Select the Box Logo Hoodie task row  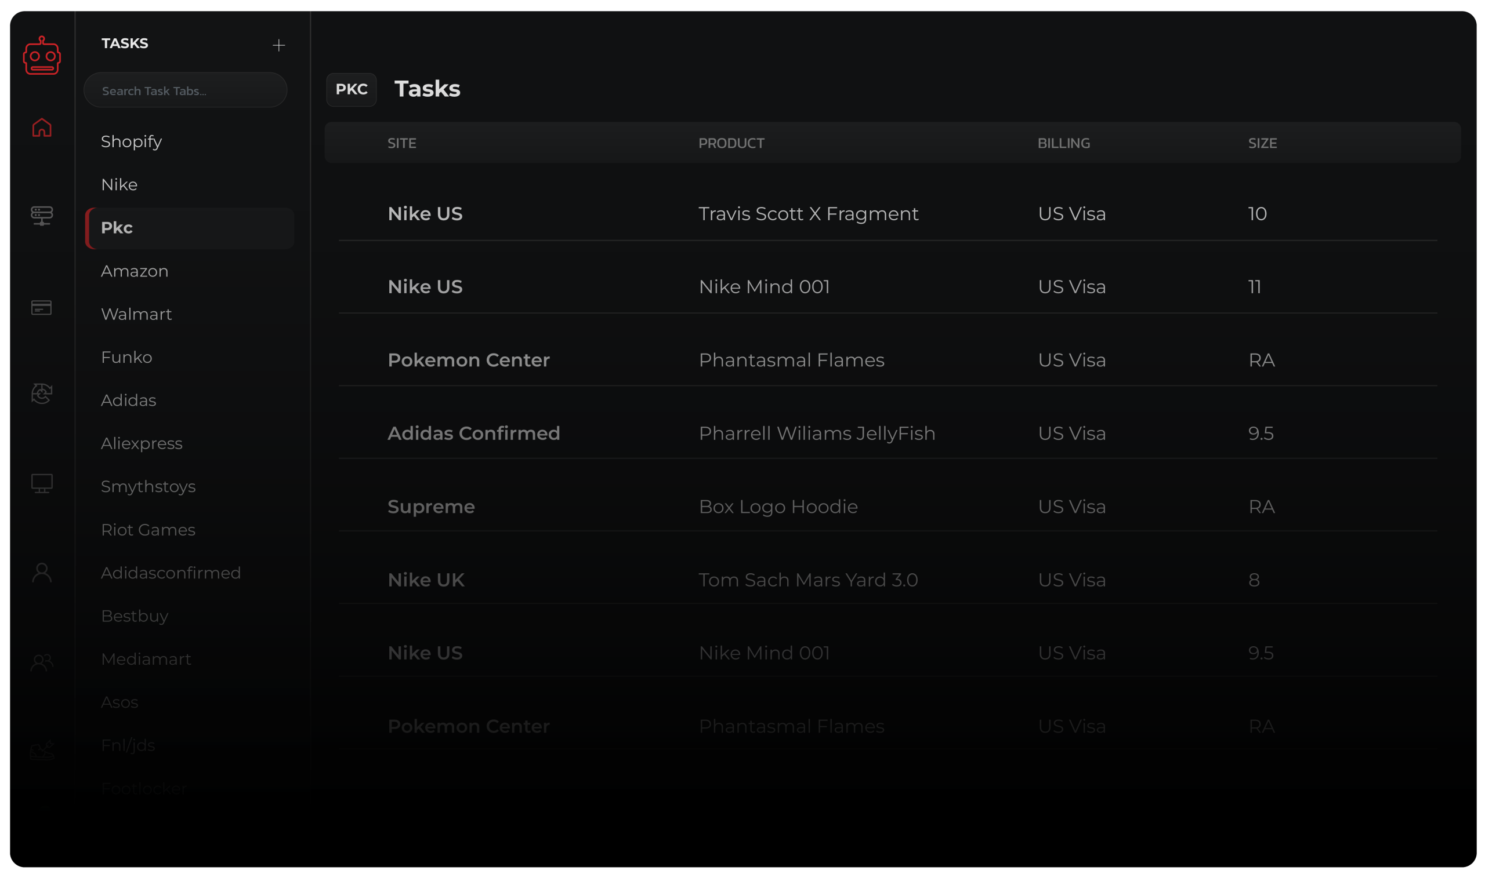(778, 507)
